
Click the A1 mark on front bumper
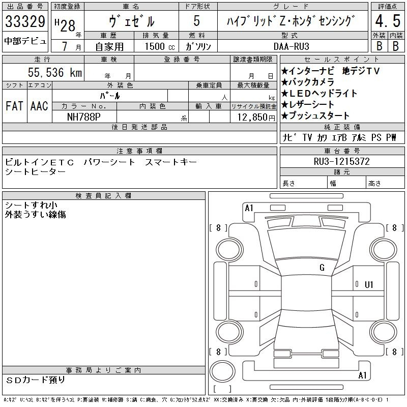point(249,208)
